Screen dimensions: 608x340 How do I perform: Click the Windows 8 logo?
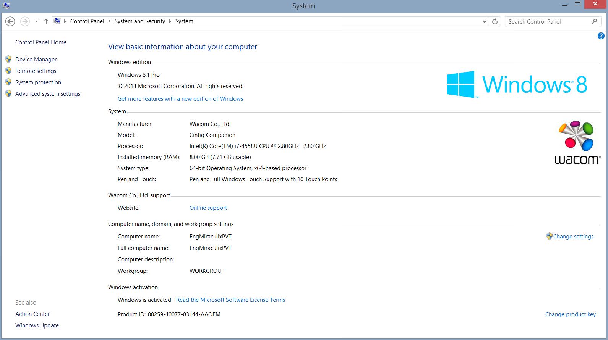517,84
